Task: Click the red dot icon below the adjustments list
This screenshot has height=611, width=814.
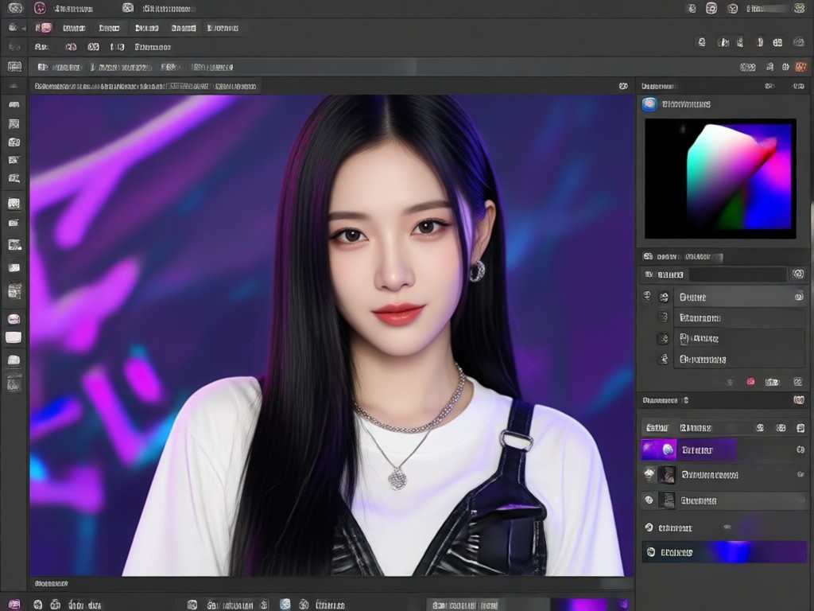Action: tap(750, 382)
